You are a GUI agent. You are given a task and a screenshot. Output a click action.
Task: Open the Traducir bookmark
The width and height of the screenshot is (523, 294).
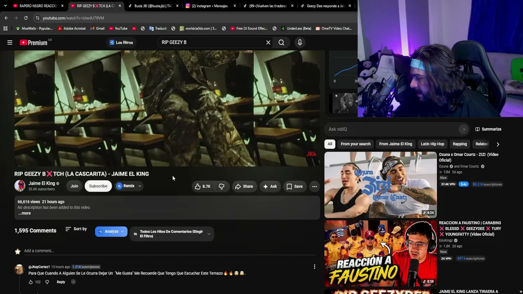(x=158, y=29)
